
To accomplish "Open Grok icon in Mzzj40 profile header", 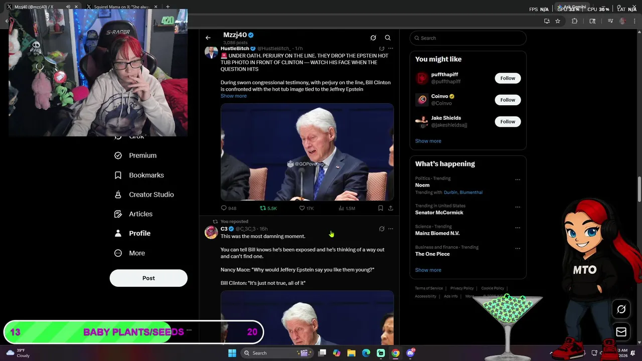I will coord(373,38).
